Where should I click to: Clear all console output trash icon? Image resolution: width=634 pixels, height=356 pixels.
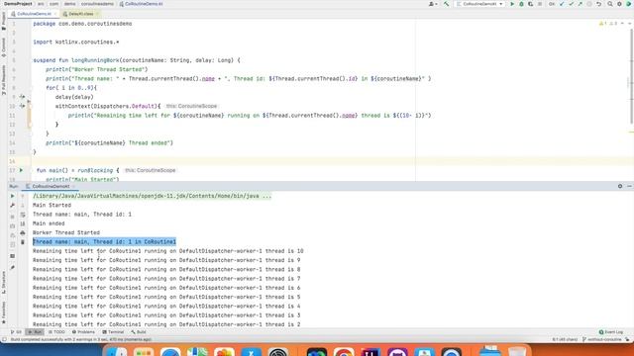point(23,242)
